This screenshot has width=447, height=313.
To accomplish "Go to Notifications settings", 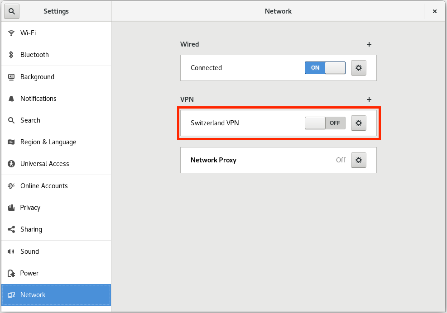I will pyautogui.click(x=56, y=99).
